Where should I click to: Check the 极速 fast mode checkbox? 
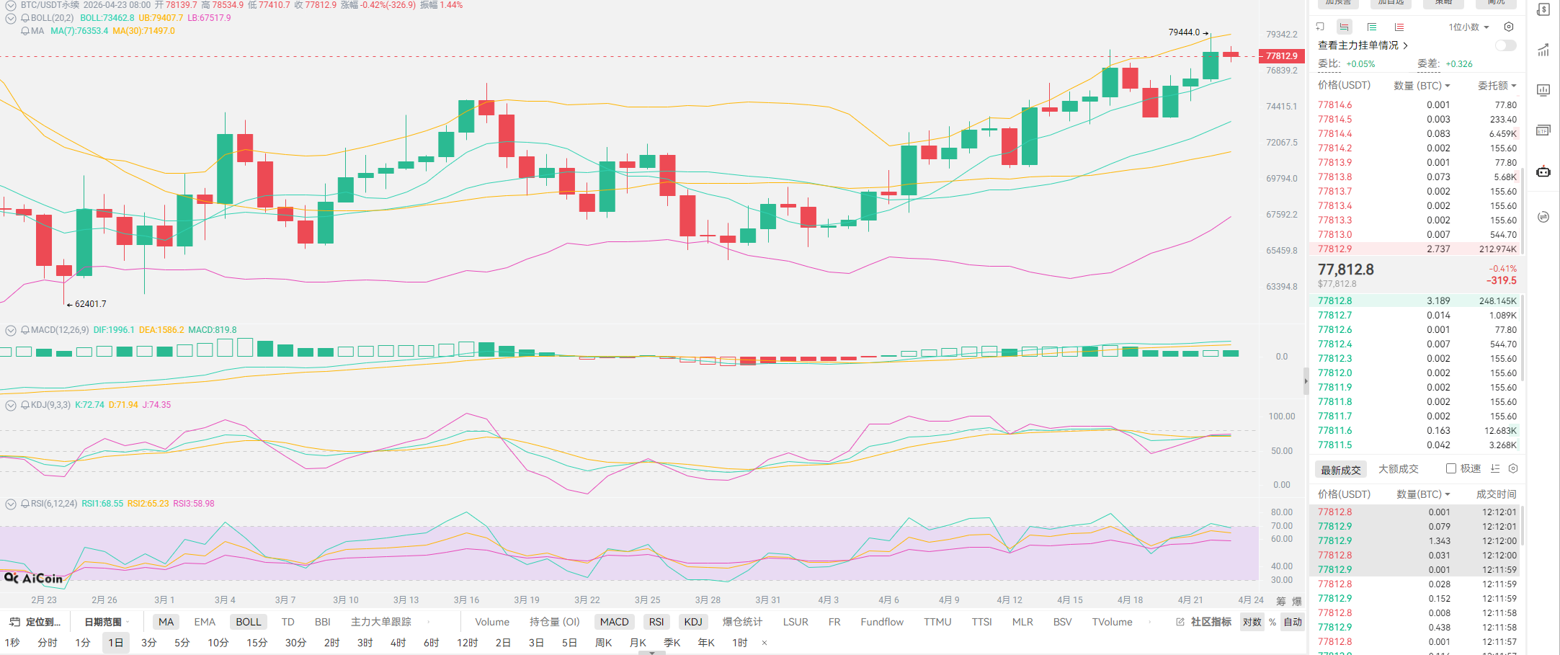(x=1451, y=469)
